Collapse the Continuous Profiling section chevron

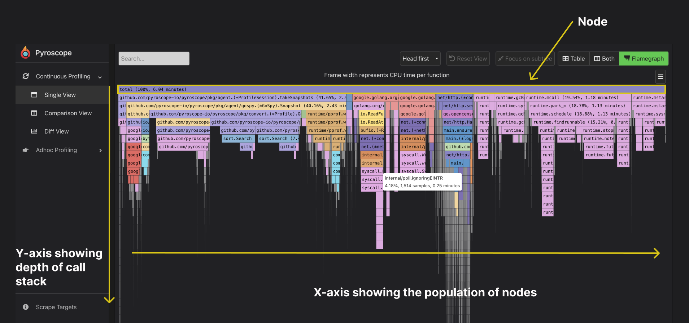pos(100,77)
